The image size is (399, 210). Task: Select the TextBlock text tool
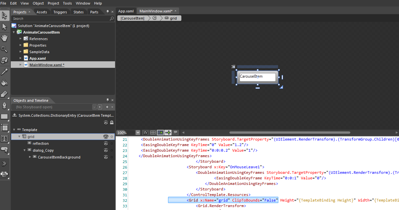coord(5,139)
